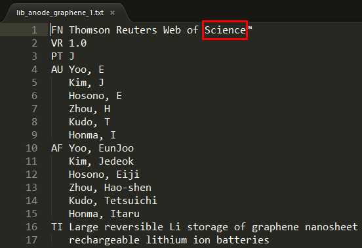This screenshot has height=248, width=362.
Task: Click full name Kudo, Tetsuichi
Action: (113, 201)
